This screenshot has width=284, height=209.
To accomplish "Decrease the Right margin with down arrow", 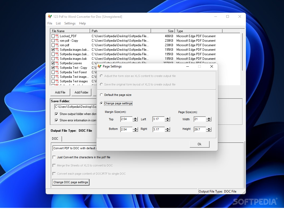I will pyautogui.click(x=167, y=131).
